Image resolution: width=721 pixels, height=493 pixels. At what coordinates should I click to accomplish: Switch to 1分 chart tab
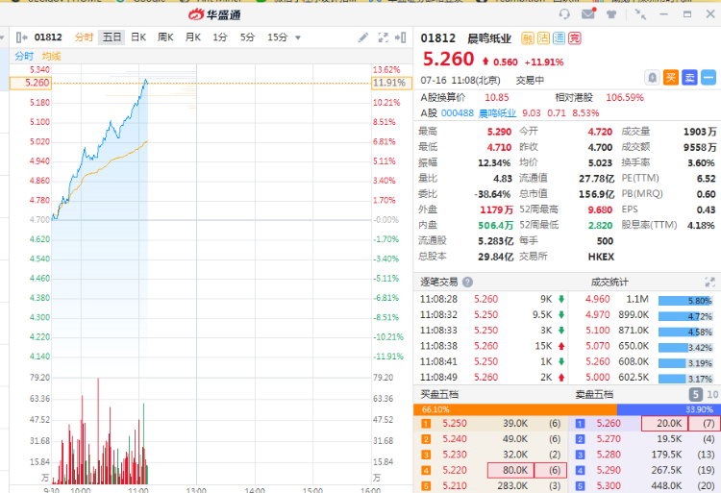click(x=220, y=37)
